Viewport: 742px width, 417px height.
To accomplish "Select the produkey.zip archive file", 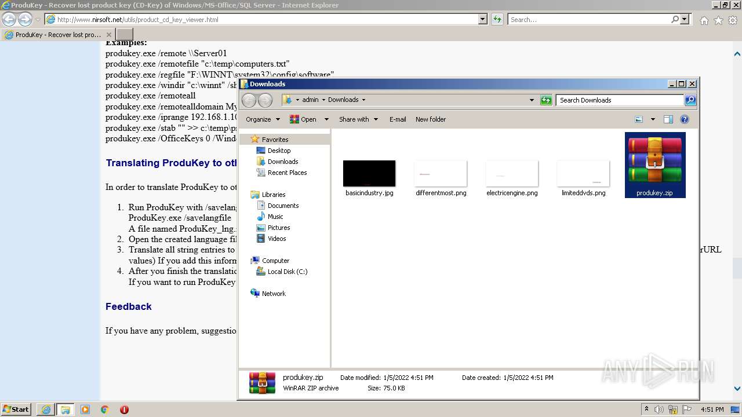I will point(655,165).
